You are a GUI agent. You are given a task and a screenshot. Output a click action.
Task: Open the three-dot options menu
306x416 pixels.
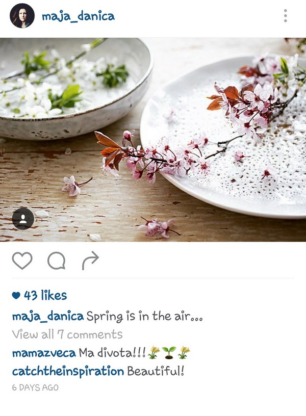[x=285, y=16]
